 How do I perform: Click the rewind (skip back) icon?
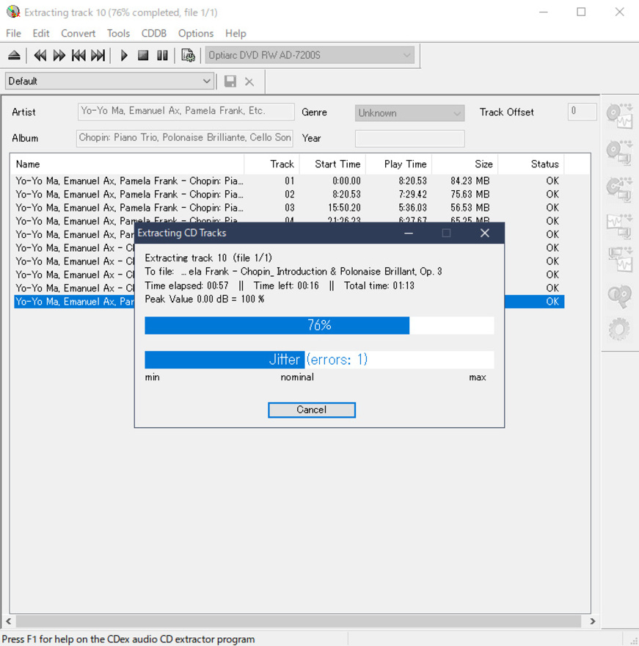pos(40,56)
